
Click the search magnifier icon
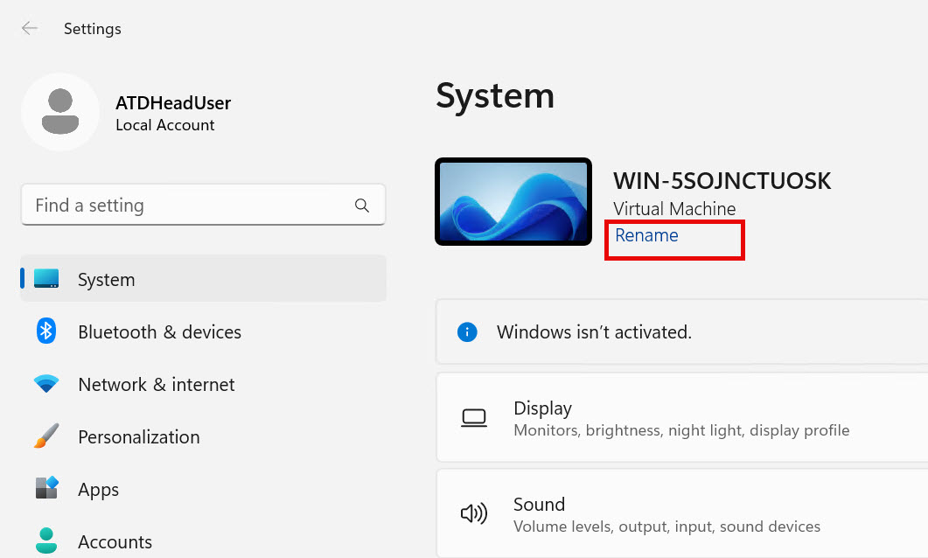pyautogui.click(x=361, y=206)
